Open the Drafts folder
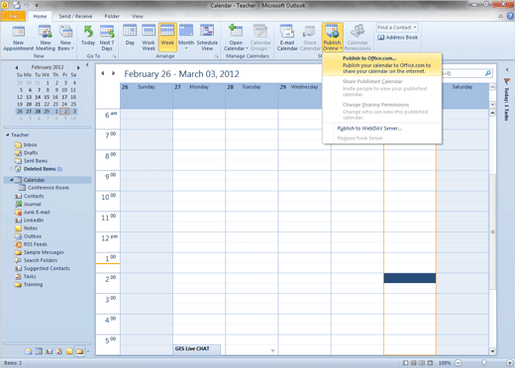This screenshot has height=368, width=515. click(31, 152)
